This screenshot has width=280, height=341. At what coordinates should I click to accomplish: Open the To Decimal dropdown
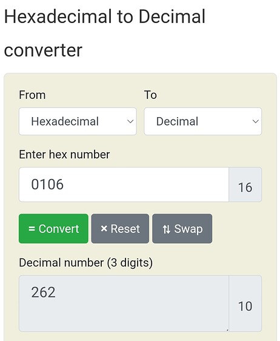202,121
